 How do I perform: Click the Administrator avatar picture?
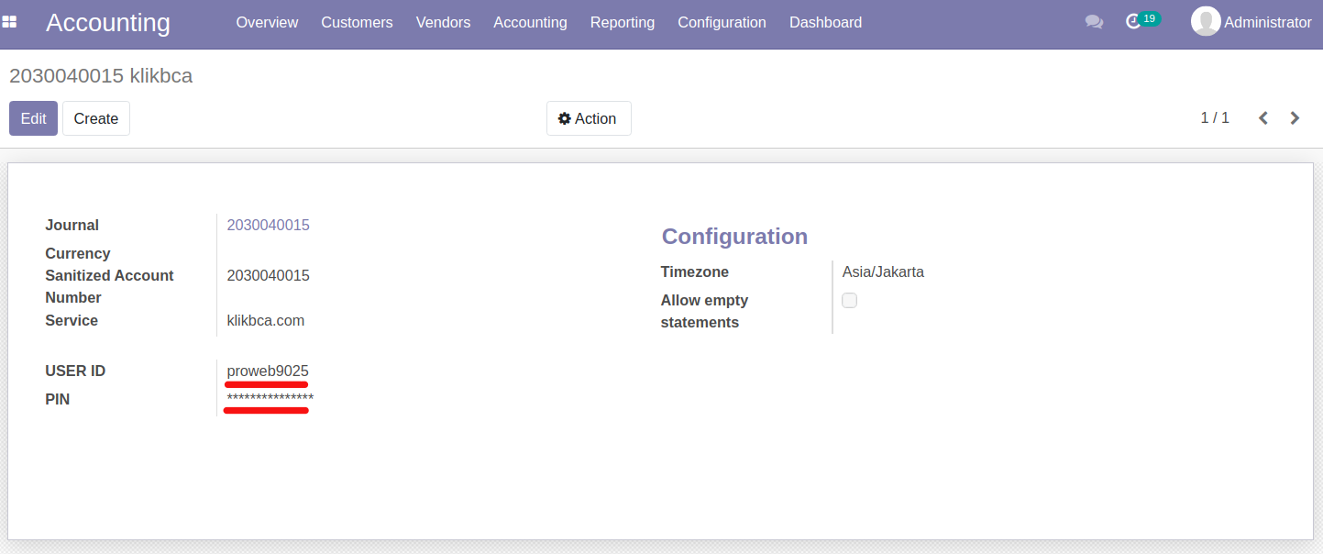click(1206, 22)
